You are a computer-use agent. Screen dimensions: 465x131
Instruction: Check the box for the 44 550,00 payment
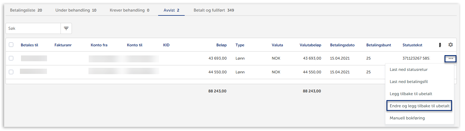click(11, 72)
